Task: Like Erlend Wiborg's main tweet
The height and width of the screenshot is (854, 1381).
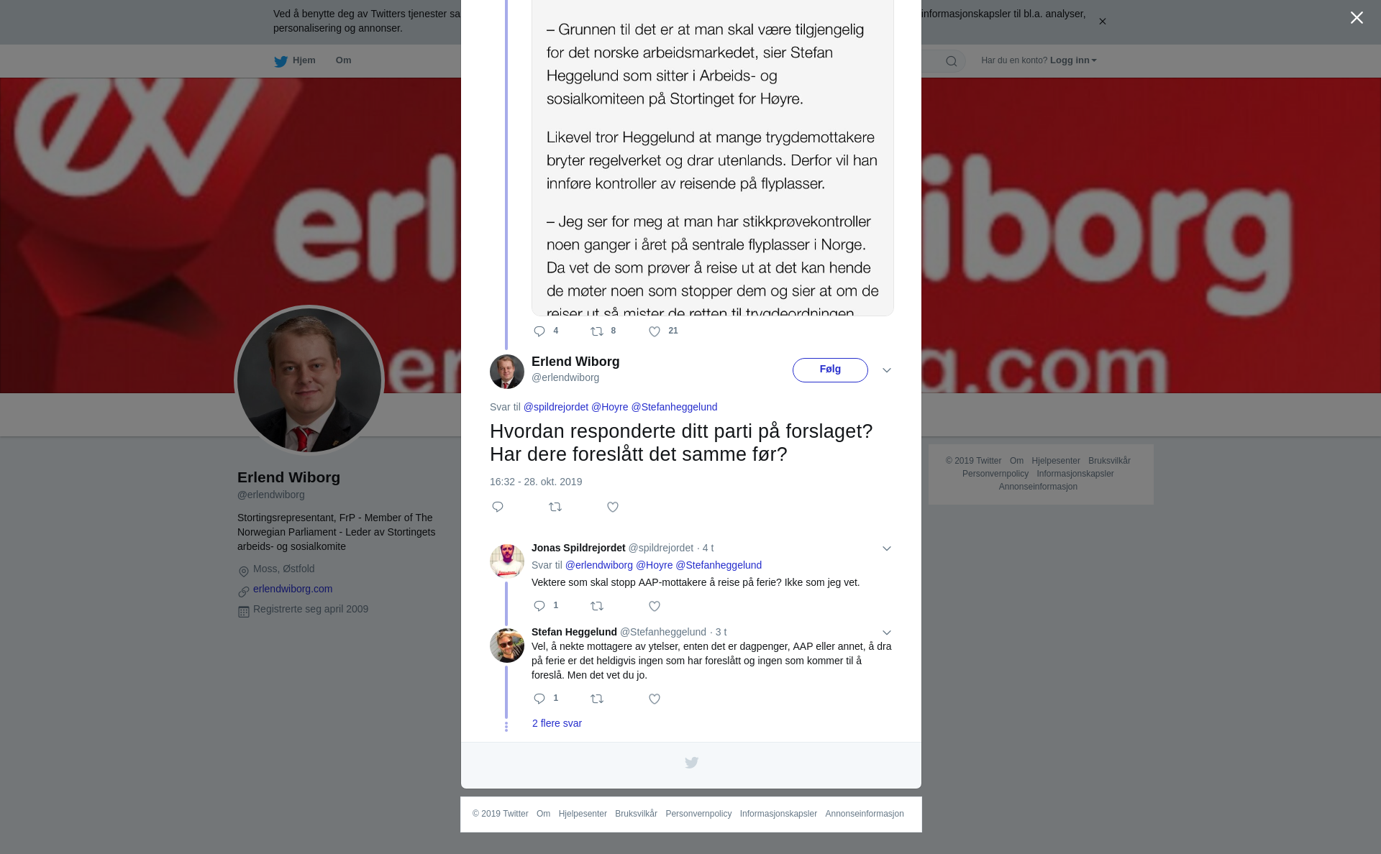Action: [x=613, y=508]
